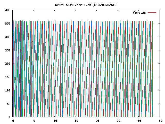Click the fort.23 legend label
The image size is (165, 124).
(x=139, y=13)
